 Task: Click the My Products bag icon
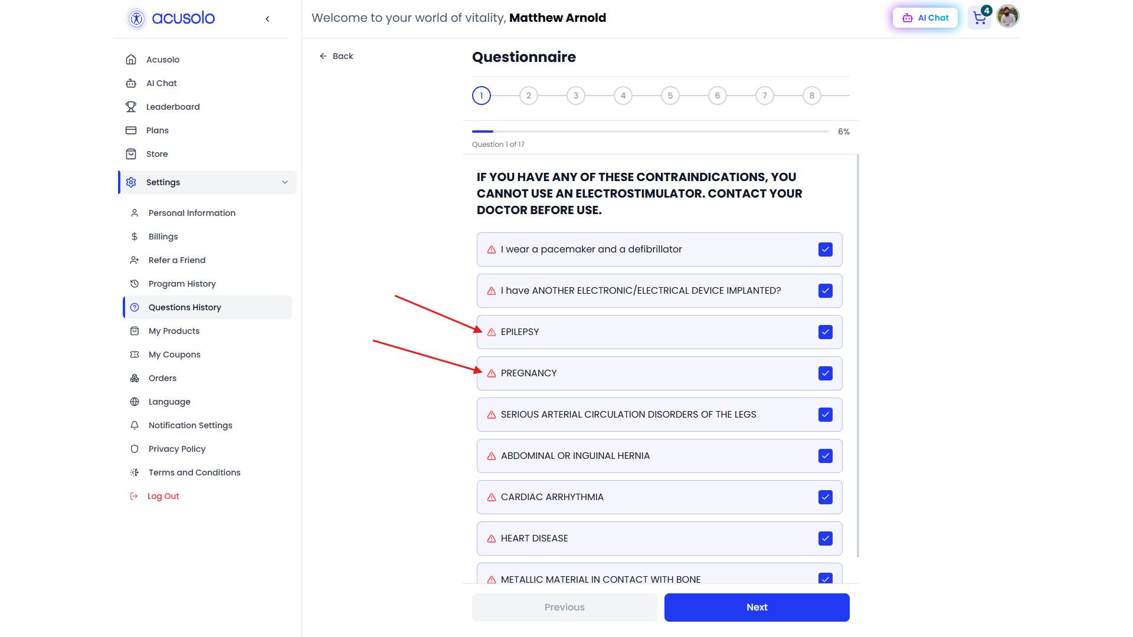pyautogui.click(x=135, y=331)
